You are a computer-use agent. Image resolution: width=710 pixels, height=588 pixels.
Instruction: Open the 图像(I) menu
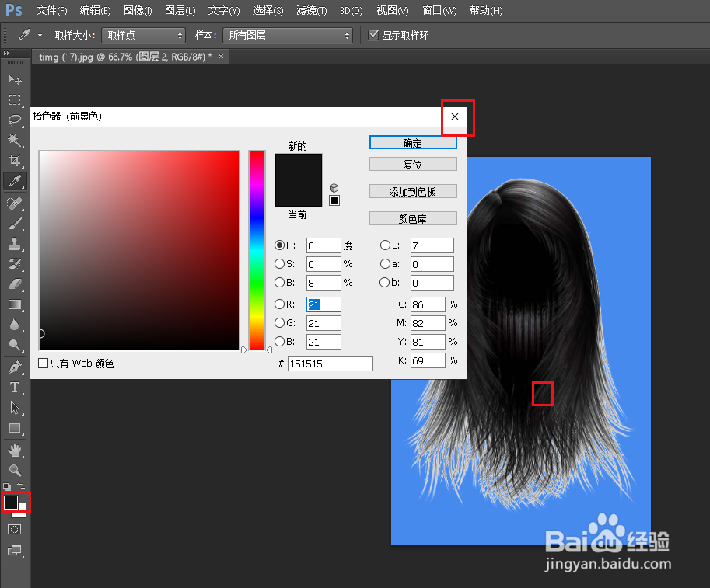click(x=138, y=10)
